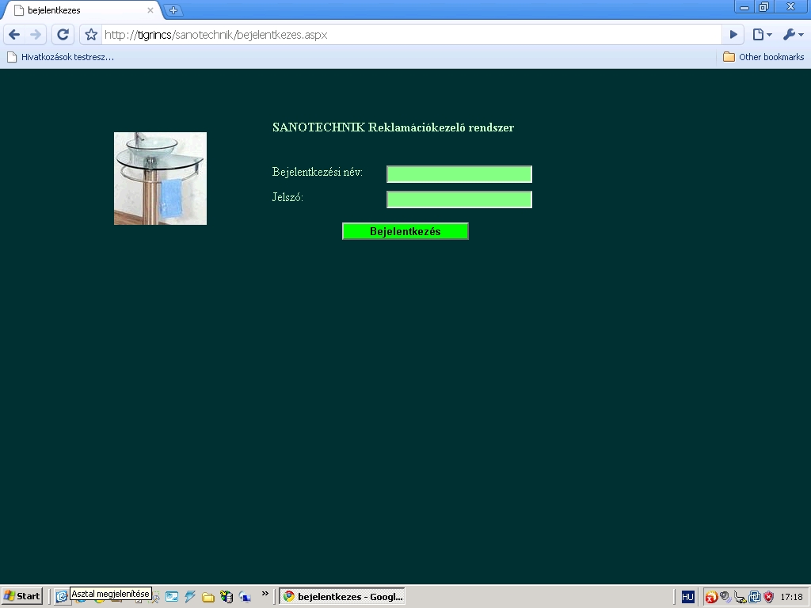Click the database tool quick launch icon
Viewport: 811px width, 608px height.
(227, 596)
